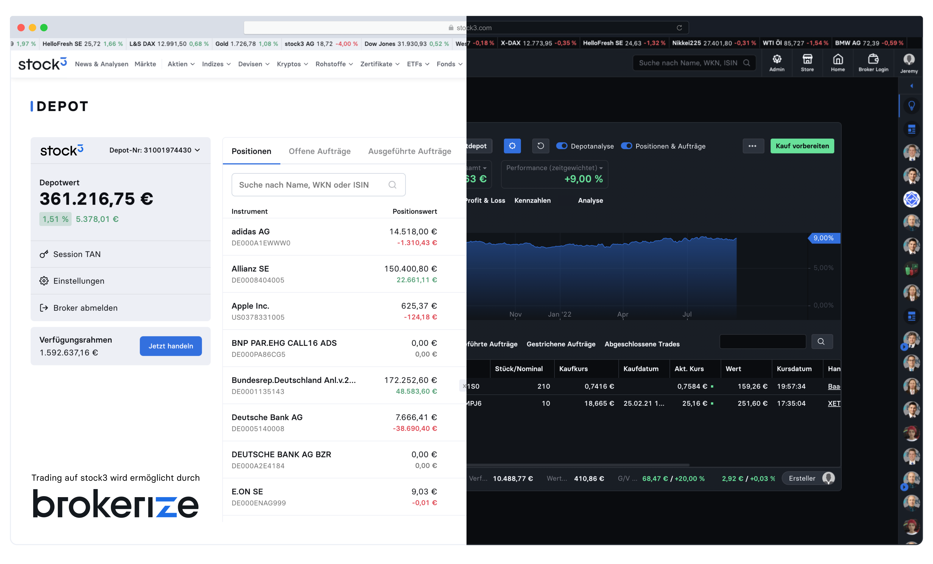The width and height of the screenshot is (933, 564).
Task: Toggle the Positionen & Aufträge switch
Action: coord(626,146)
